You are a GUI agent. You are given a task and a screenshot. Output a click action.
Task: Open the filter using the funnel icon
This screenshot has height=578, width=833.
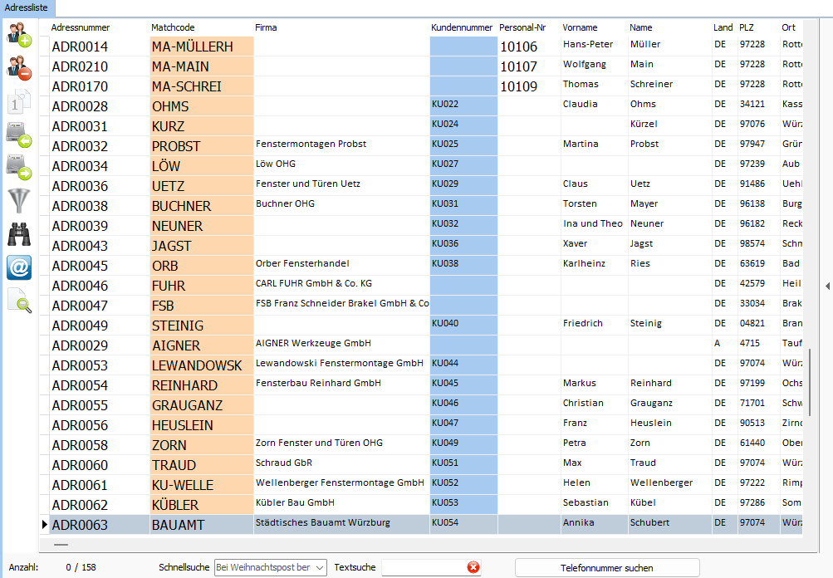[x=18, y=200]
